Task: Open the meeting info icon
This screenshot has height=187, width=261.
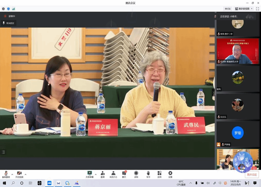Action: coord(3,9)
